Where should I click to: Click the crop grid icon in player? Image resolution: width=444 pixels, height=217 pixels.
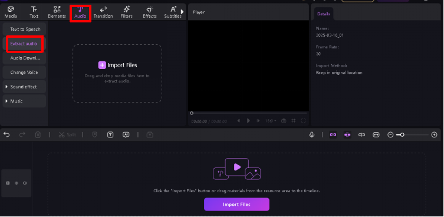coord(294,121)
